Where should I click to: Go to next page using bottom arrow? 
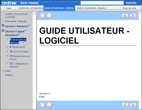point(133,105)
